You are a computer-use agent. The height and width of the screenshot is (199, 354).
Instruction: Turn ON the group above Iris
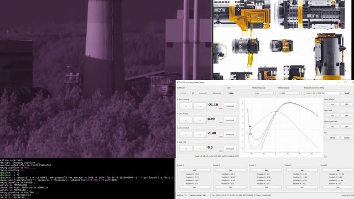click(332, 127)
